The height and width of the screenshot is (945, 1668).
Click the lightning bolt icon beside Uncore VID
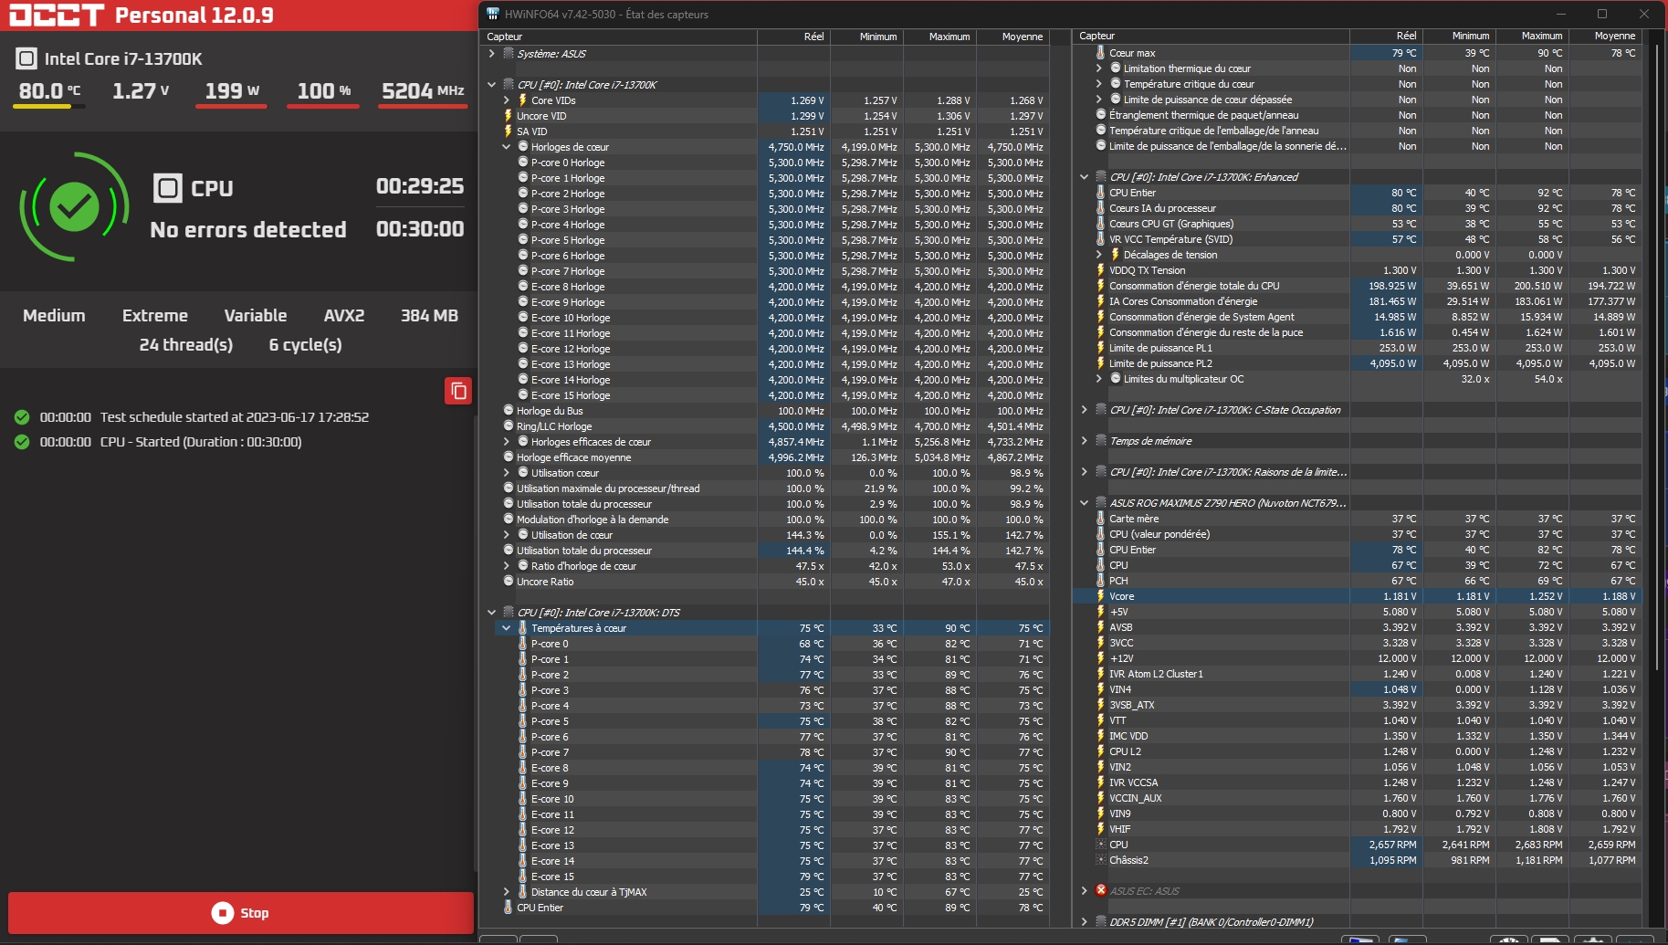(509, 116)
